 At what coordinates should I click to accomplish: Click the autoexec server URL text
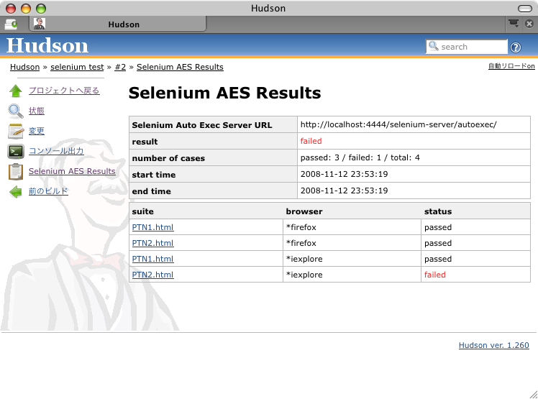[x=398, y=124]
